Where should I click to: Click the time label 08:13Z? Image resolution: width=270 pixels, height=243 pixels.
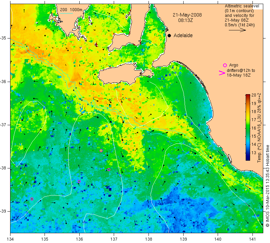pyautogui.click(x=185, y=20)
